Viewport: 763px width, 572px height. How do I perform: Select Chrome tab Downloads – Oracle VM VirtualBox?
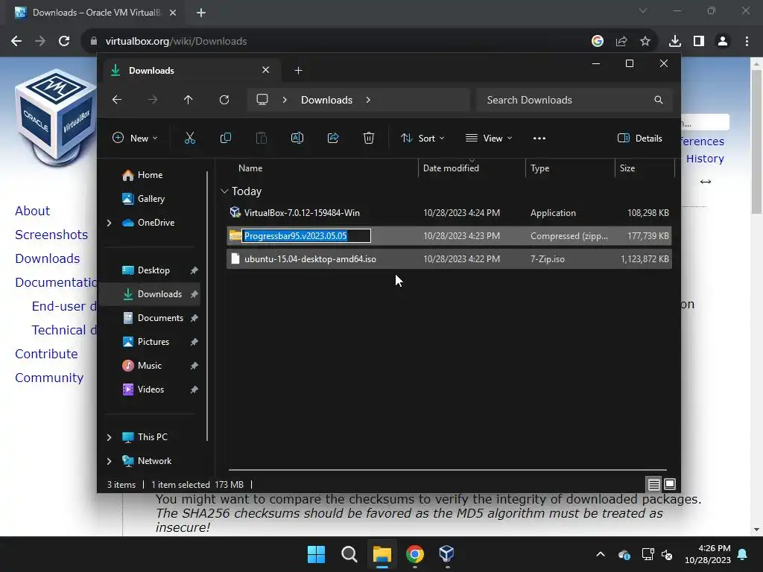[95, 13]
